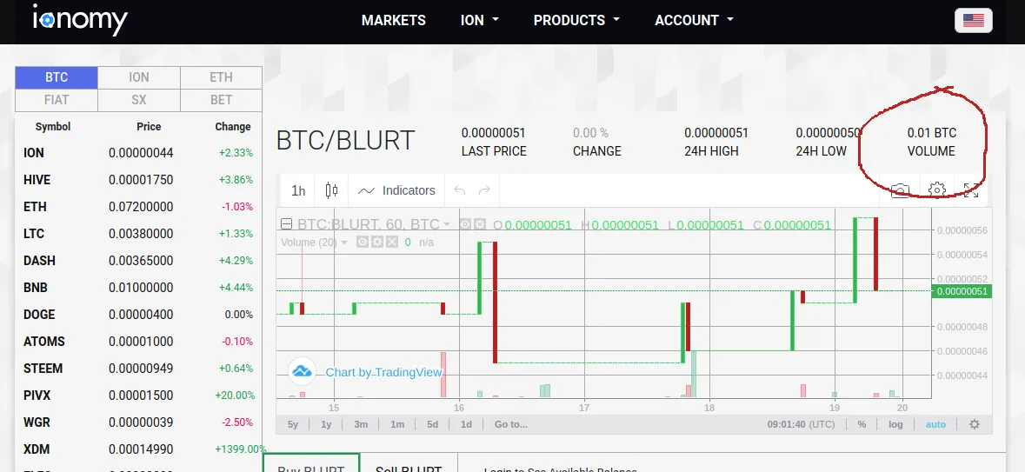Collapse the chart legend with minus box
Image resolution: width=1025 pixels, height=472 pixels.
click(x=286, y=225)
